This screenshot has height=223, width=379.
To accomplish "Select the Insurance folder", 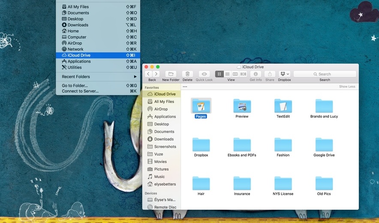I will point(242,184).
